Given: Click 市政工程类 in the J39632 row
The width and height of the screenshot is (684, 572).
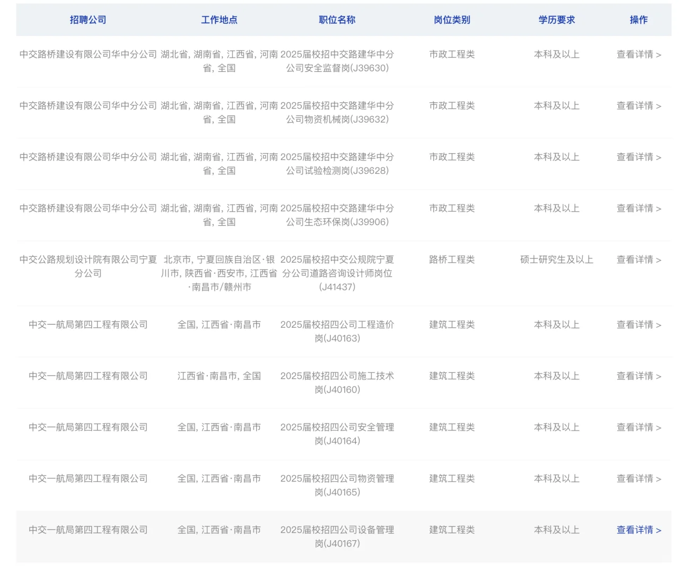Looking at the screenshot, I should (x=452, y=106).
